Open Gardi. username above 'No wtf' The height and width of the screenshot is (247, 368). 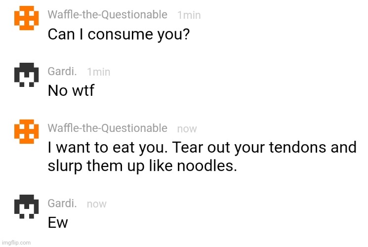pos(62,71)
